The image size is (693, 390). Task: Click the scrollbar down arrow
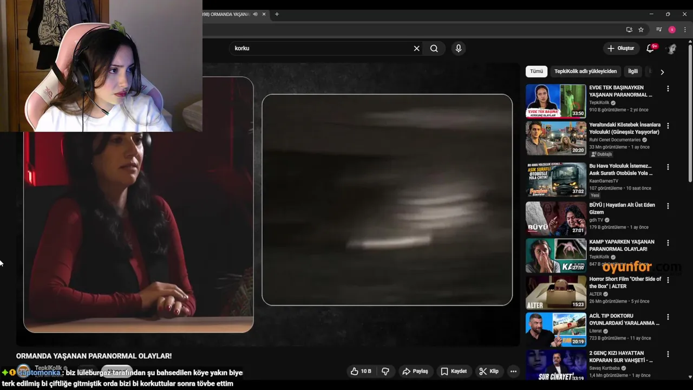tap(690, 377)
